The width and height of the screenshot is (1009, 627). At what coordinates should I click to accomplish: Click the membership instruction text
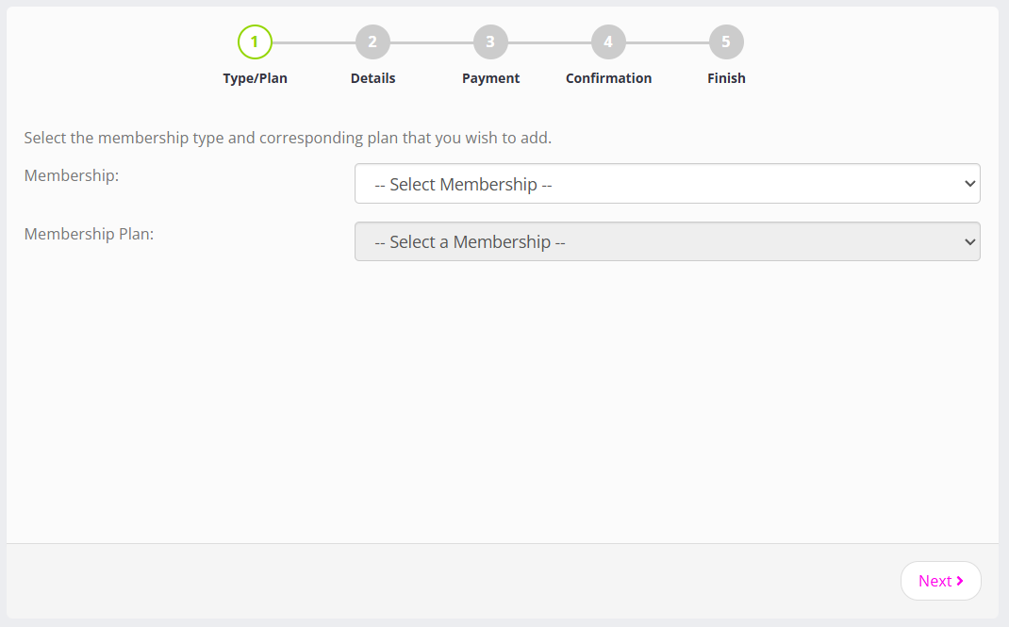[x=288, y=138]
